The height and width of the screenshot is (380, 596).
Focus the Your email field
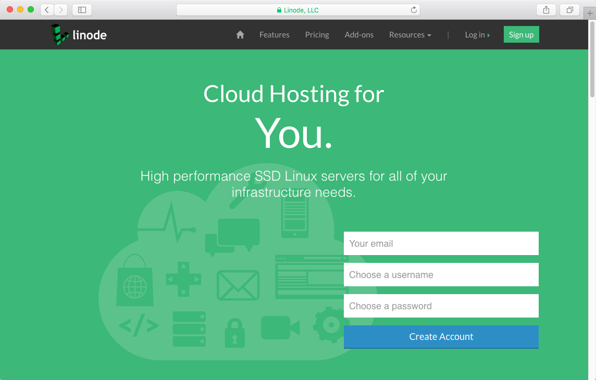[x=441, y=244]
